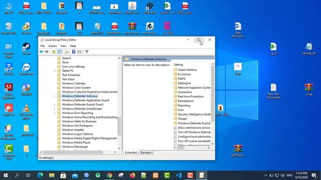Open the Action menu
Viewport: 321px width, 180px height.
pos(52,46)
